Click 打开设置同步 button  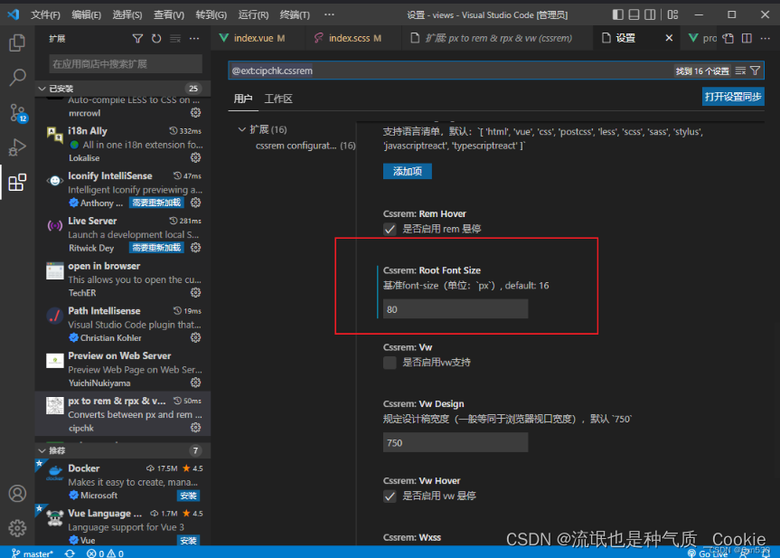pyautogui.click(x=733, y=97)
